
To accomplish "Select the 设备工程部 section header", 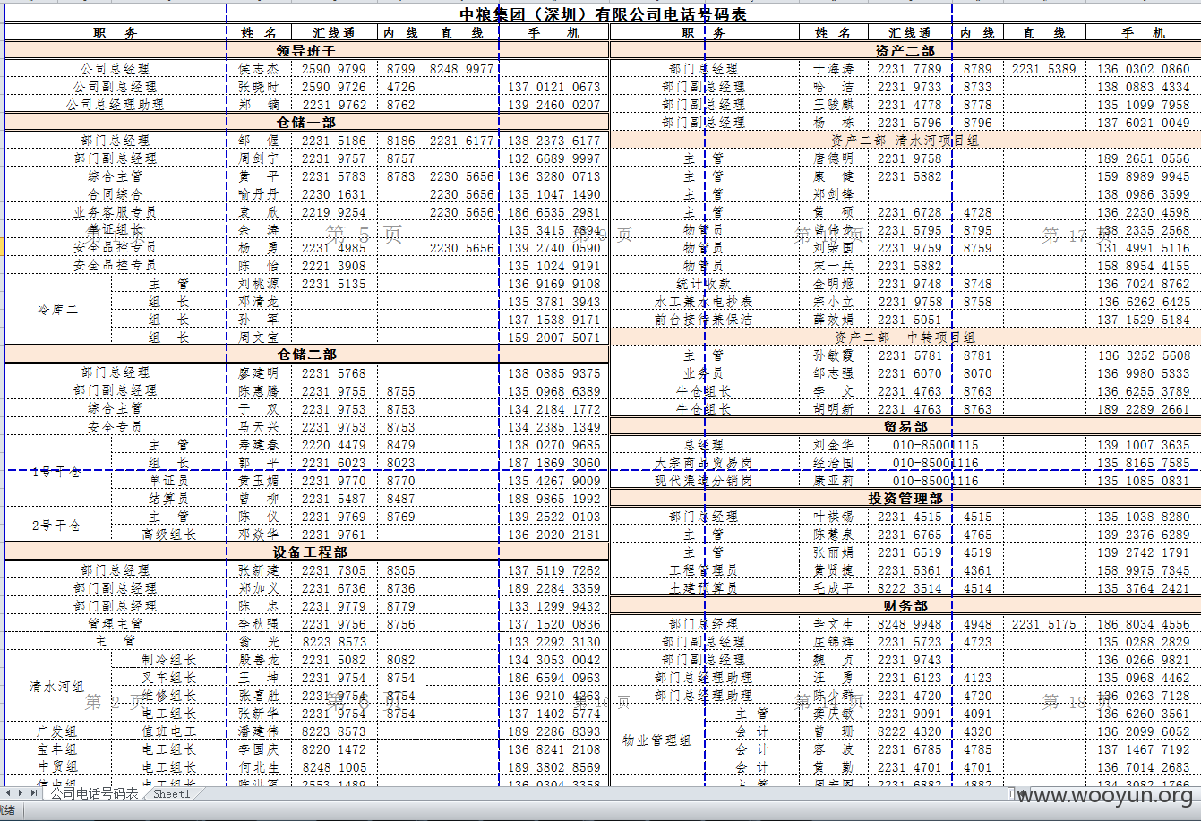I will (306, 552).
